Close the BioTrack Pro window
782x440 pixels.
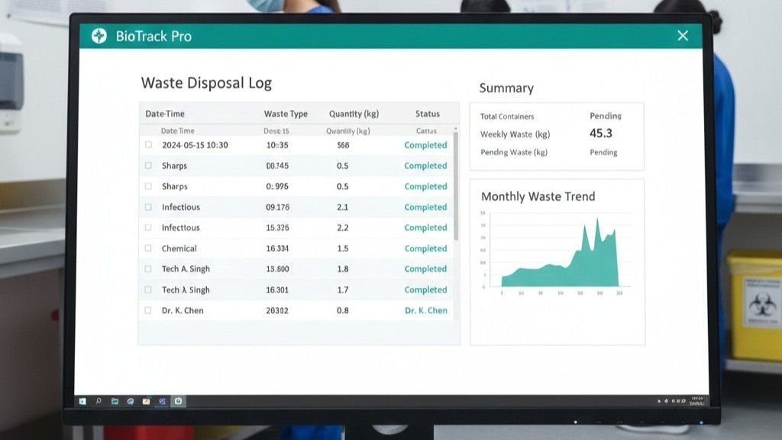point(682,36)
